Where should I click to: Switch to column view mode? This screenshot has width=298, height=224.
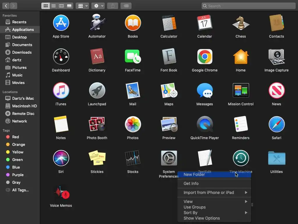pyautogui.click(x=61, y=6)
